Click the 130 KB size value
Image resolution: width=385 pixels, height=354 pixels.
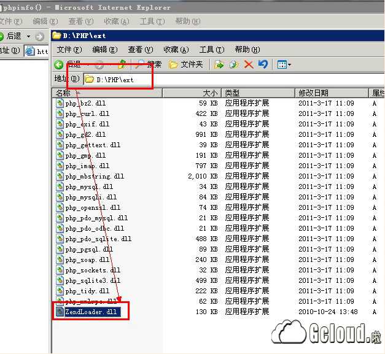(207, 312)
